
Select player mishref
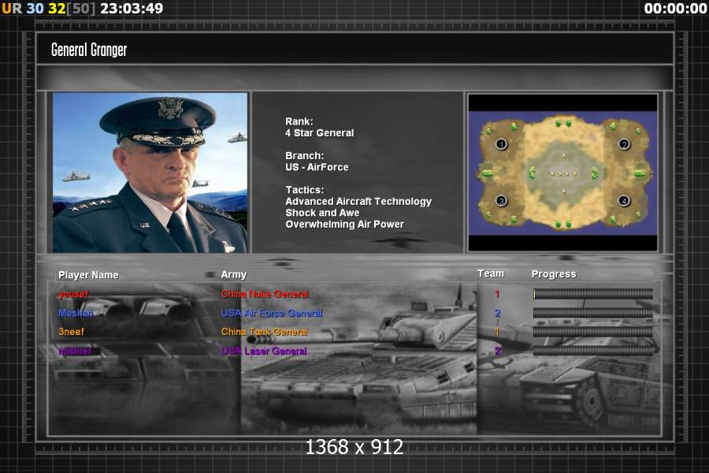pos(75,351)
